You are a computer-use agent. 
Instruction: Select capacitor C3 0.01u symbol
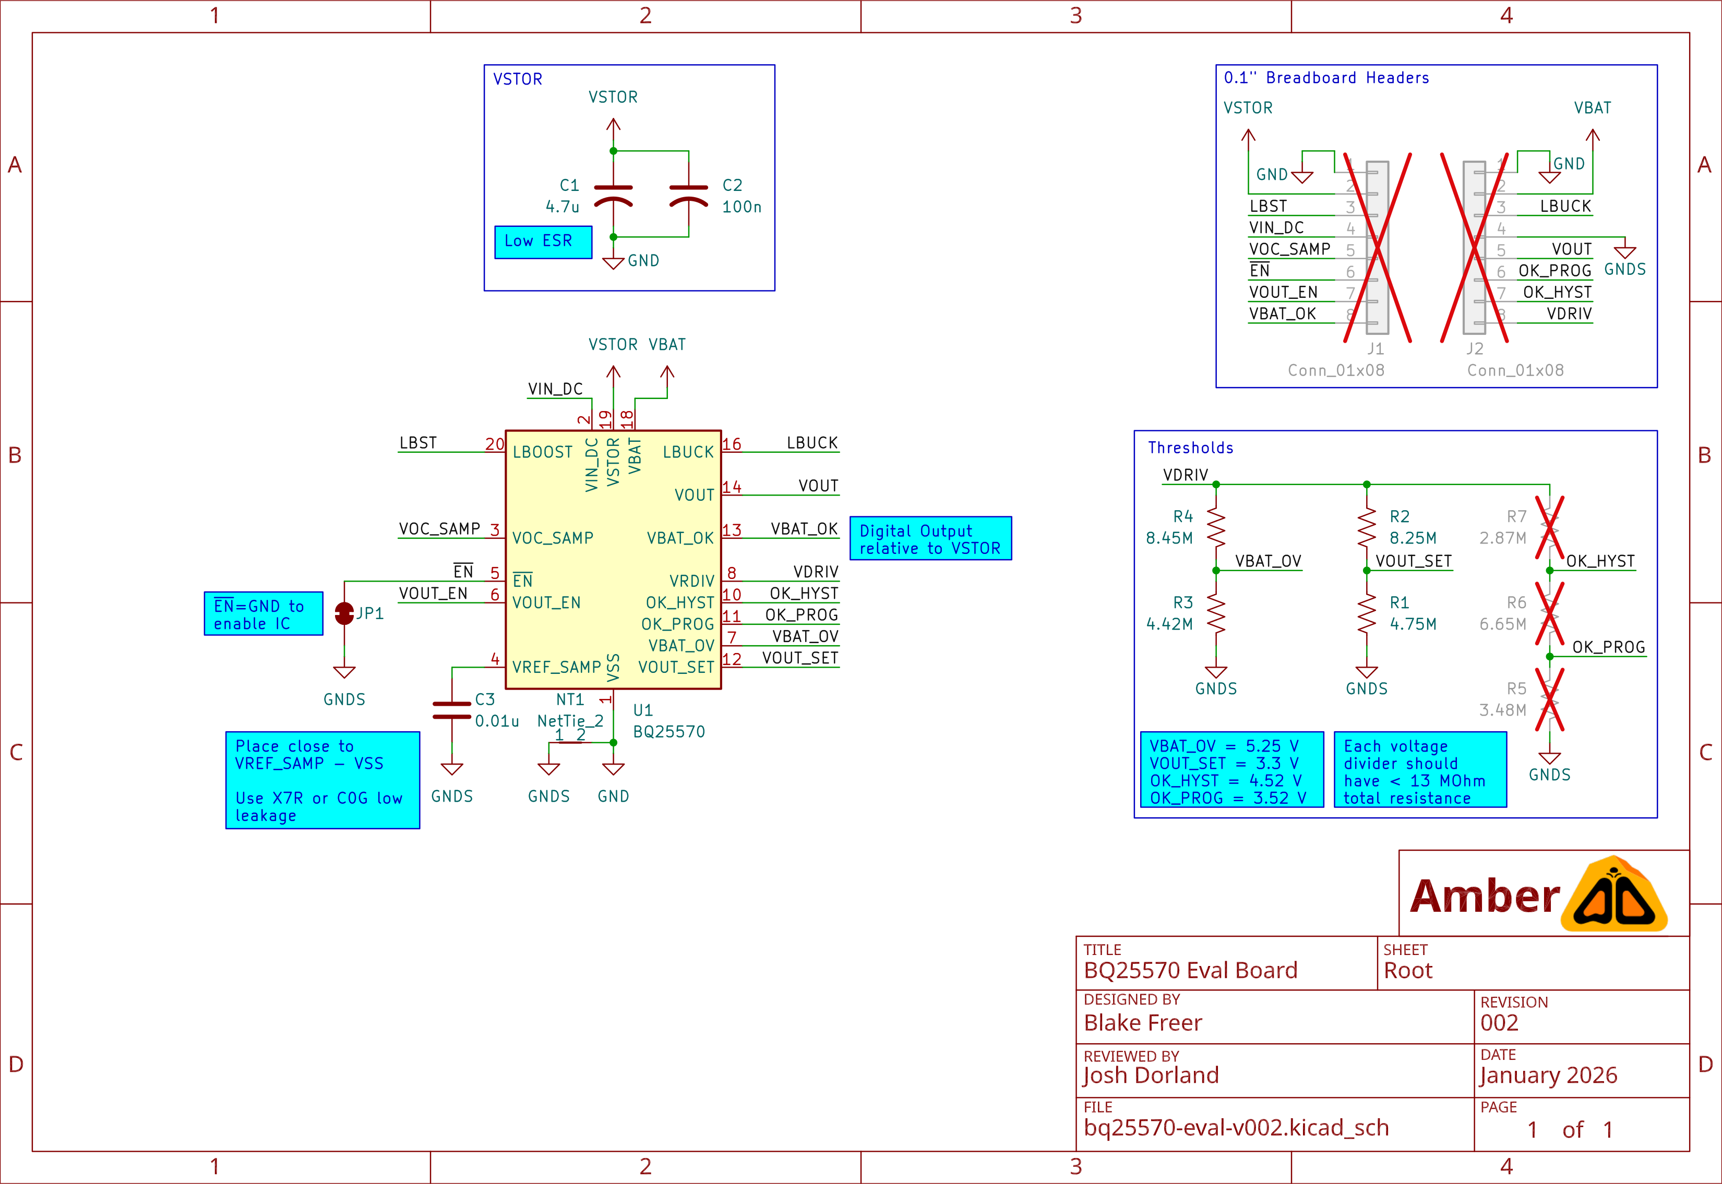click(451, 710)
